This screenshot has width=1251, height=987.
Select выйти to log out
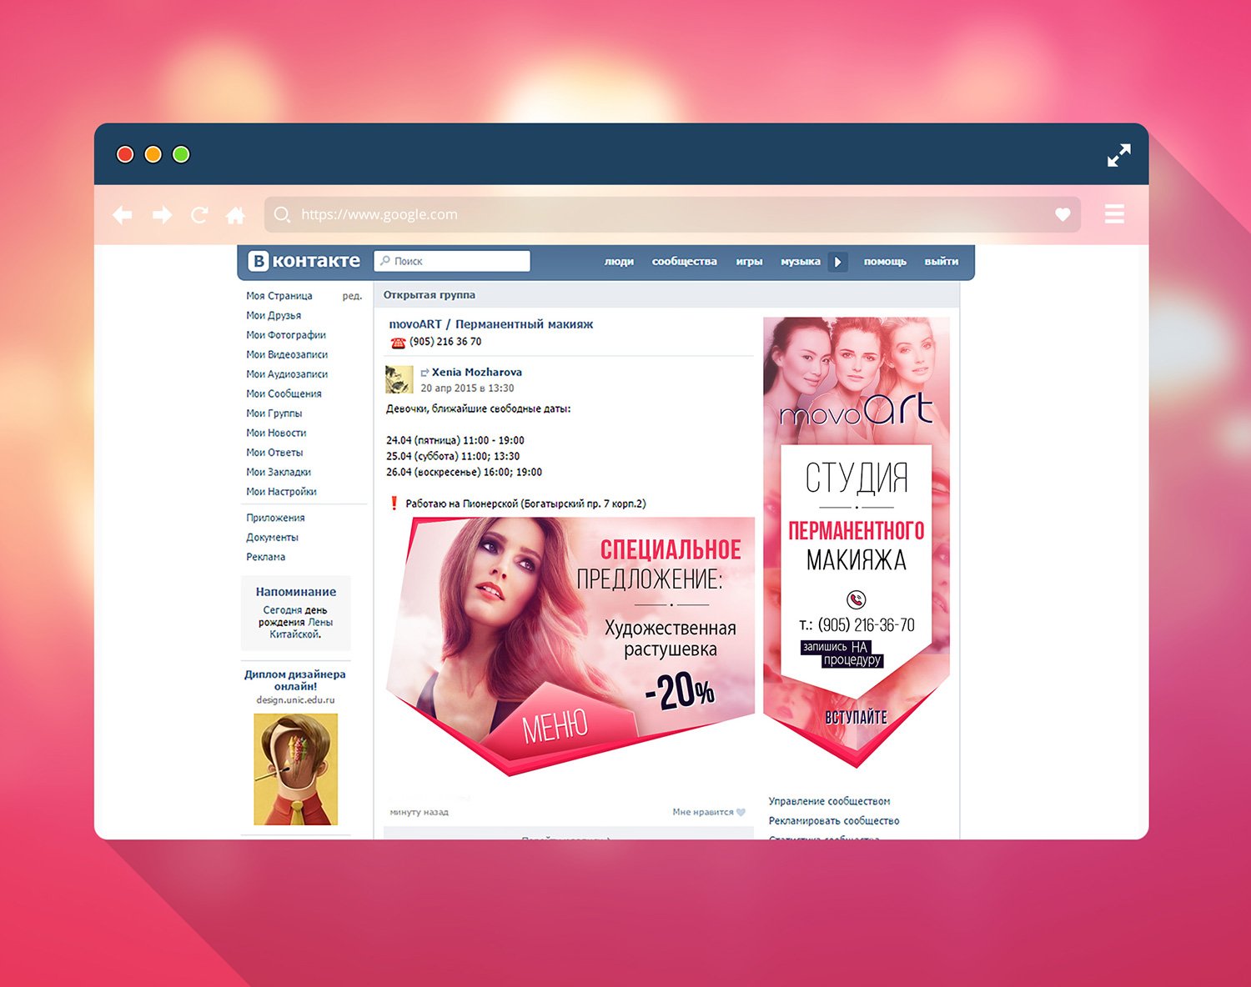click(x=941, y=262)
